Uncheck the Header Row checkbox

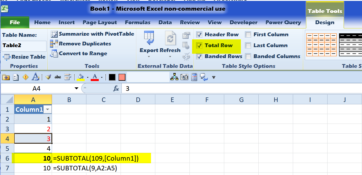click(199, 35)
